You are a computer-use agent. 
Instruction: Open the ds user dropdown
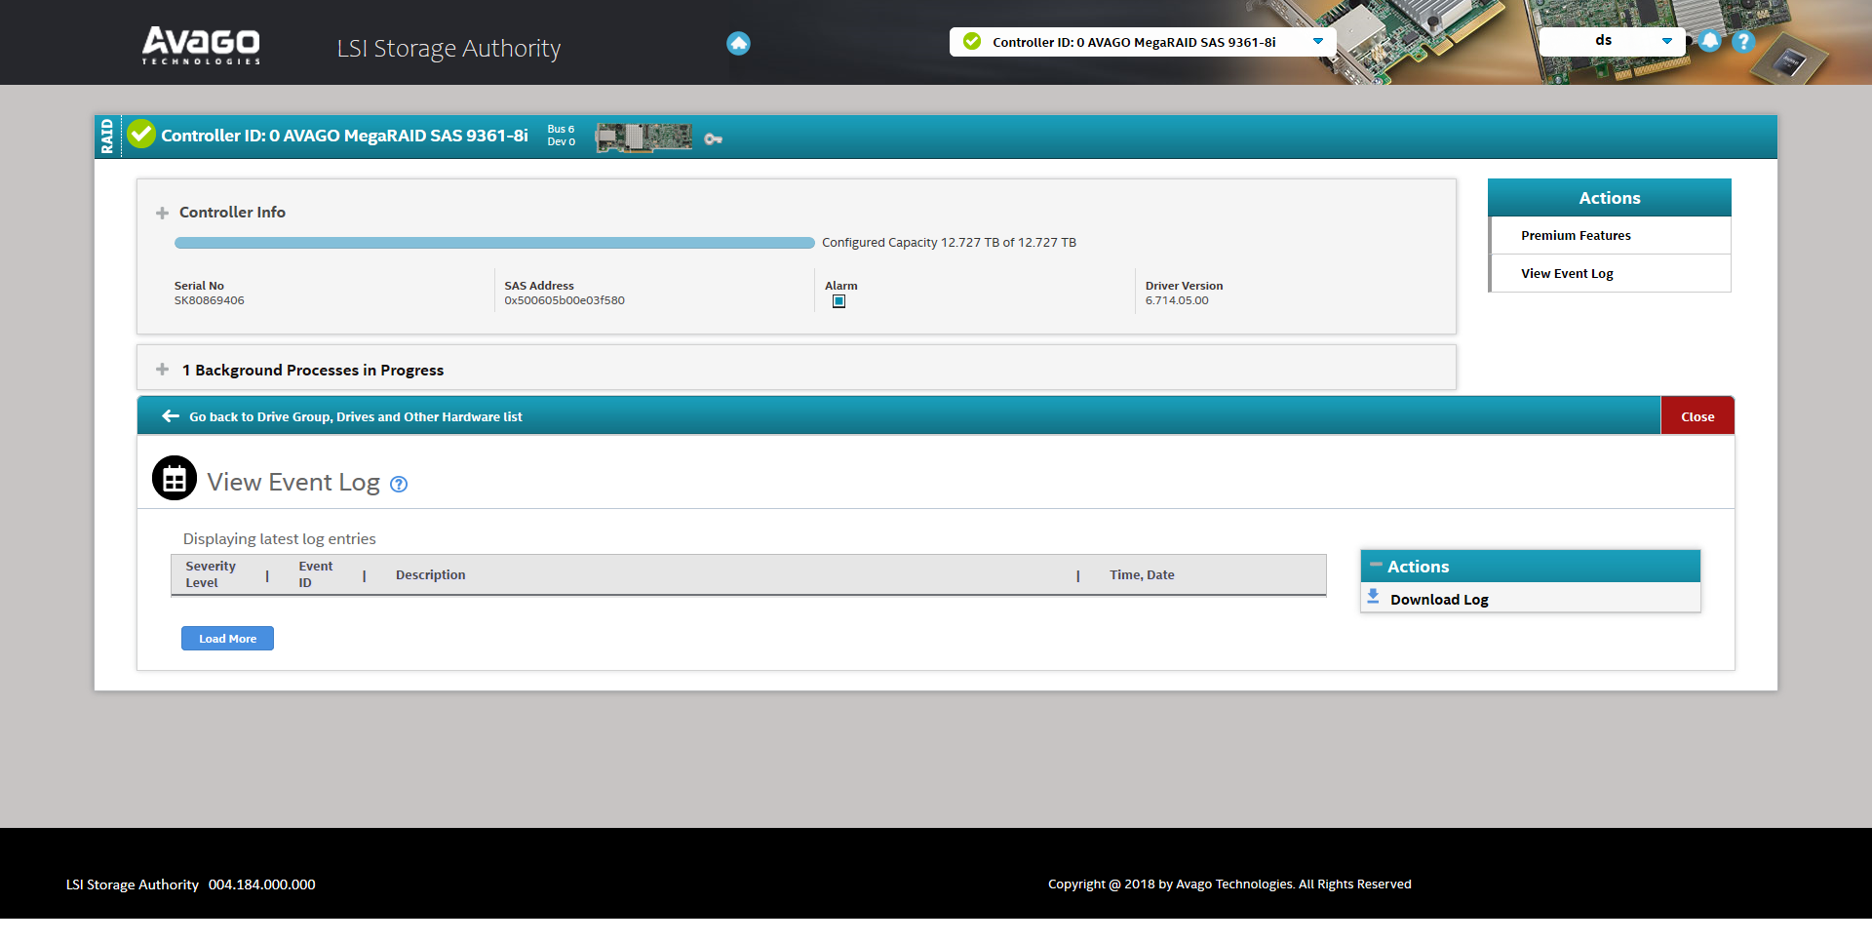click(x=1611, y=41)
